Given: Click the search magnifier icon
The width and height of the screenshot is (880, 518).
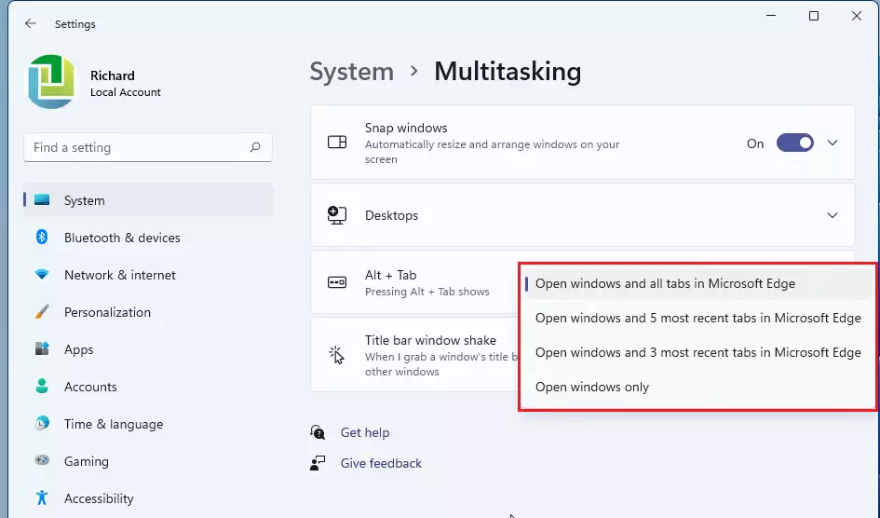Looking at the screenshot, I should 255,147.
